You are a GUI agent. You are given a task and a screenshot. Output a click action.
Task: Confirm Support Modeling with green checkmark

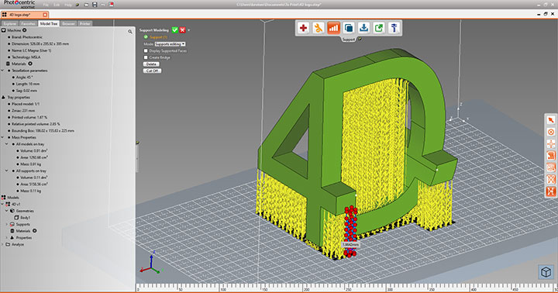174,30
